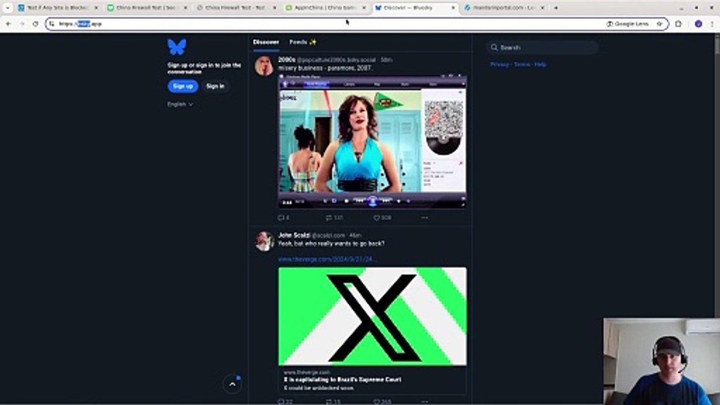
Task: Open the John Scalzi profile avatar
Action: click(x=264, y=241)
